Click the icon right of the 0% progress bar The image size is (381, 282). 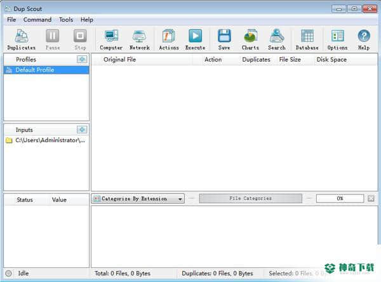pyautogui.click(x=371, y=199)
